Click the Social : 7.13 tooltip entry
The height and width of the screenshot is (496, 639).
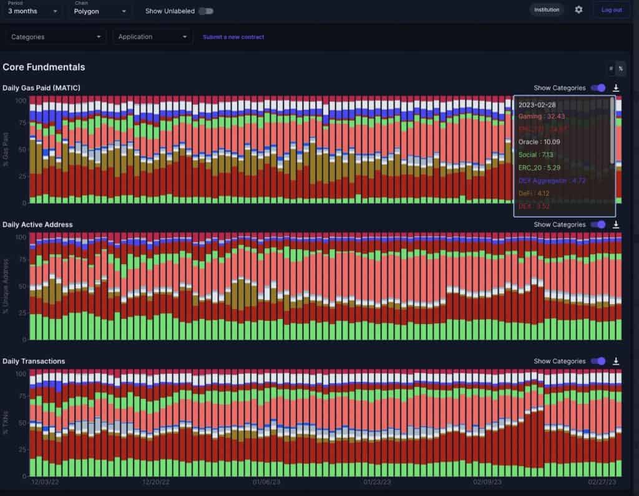(x=536, y=155)
